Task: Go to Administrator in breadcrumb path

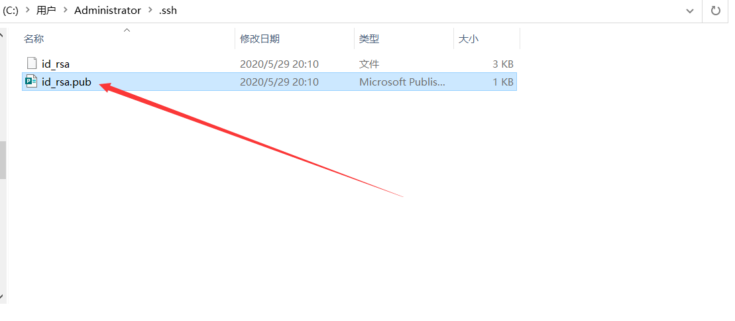Action: [108, 11]
